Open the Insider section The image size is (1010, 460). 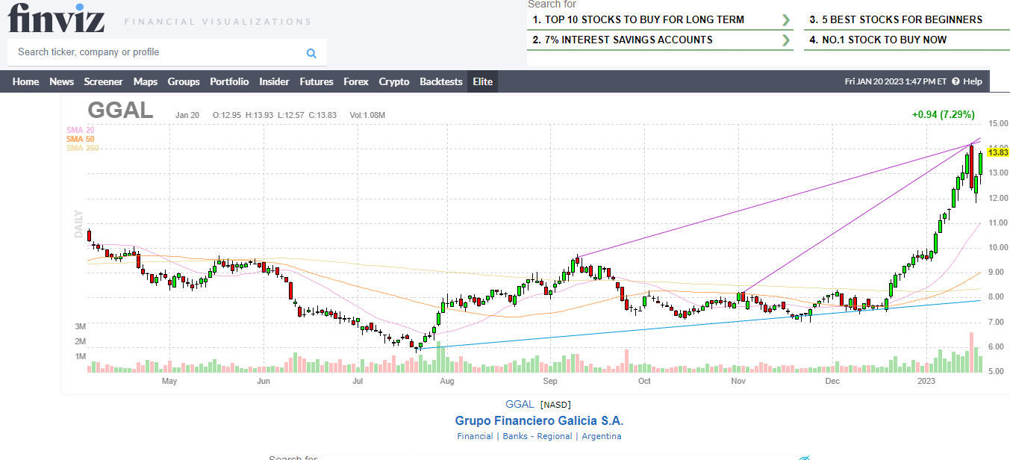pyautogui.click(x=274, y=81)
